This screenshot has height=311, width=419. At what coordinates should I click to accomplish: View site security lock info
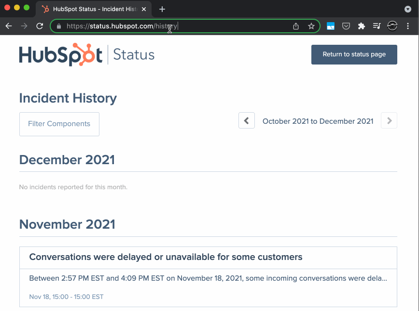(x=59, y=26)
